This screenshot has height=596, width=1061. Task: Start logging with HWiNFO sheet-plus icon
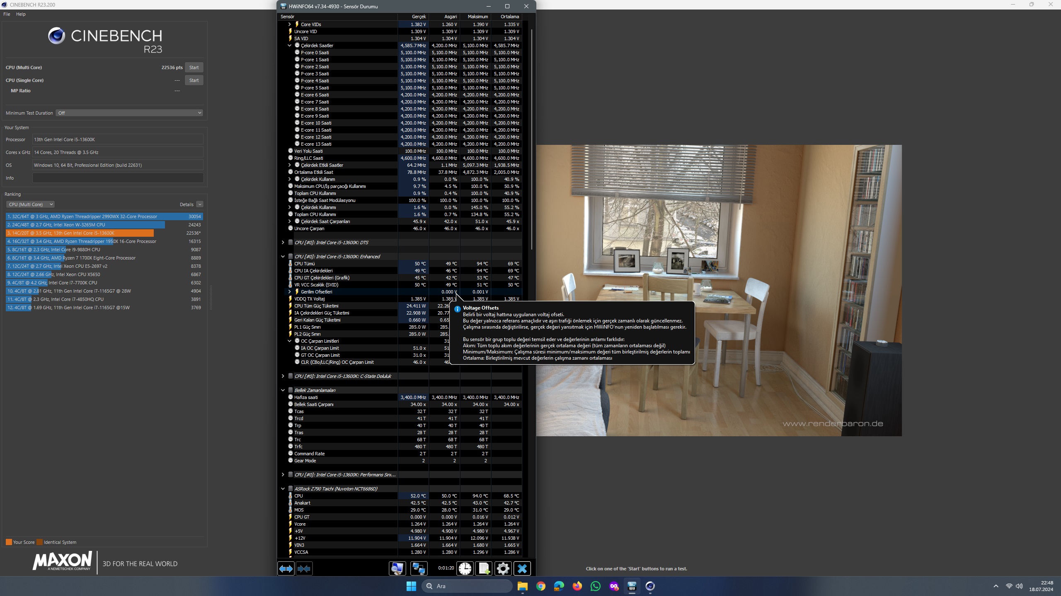(x=484, y=569)
